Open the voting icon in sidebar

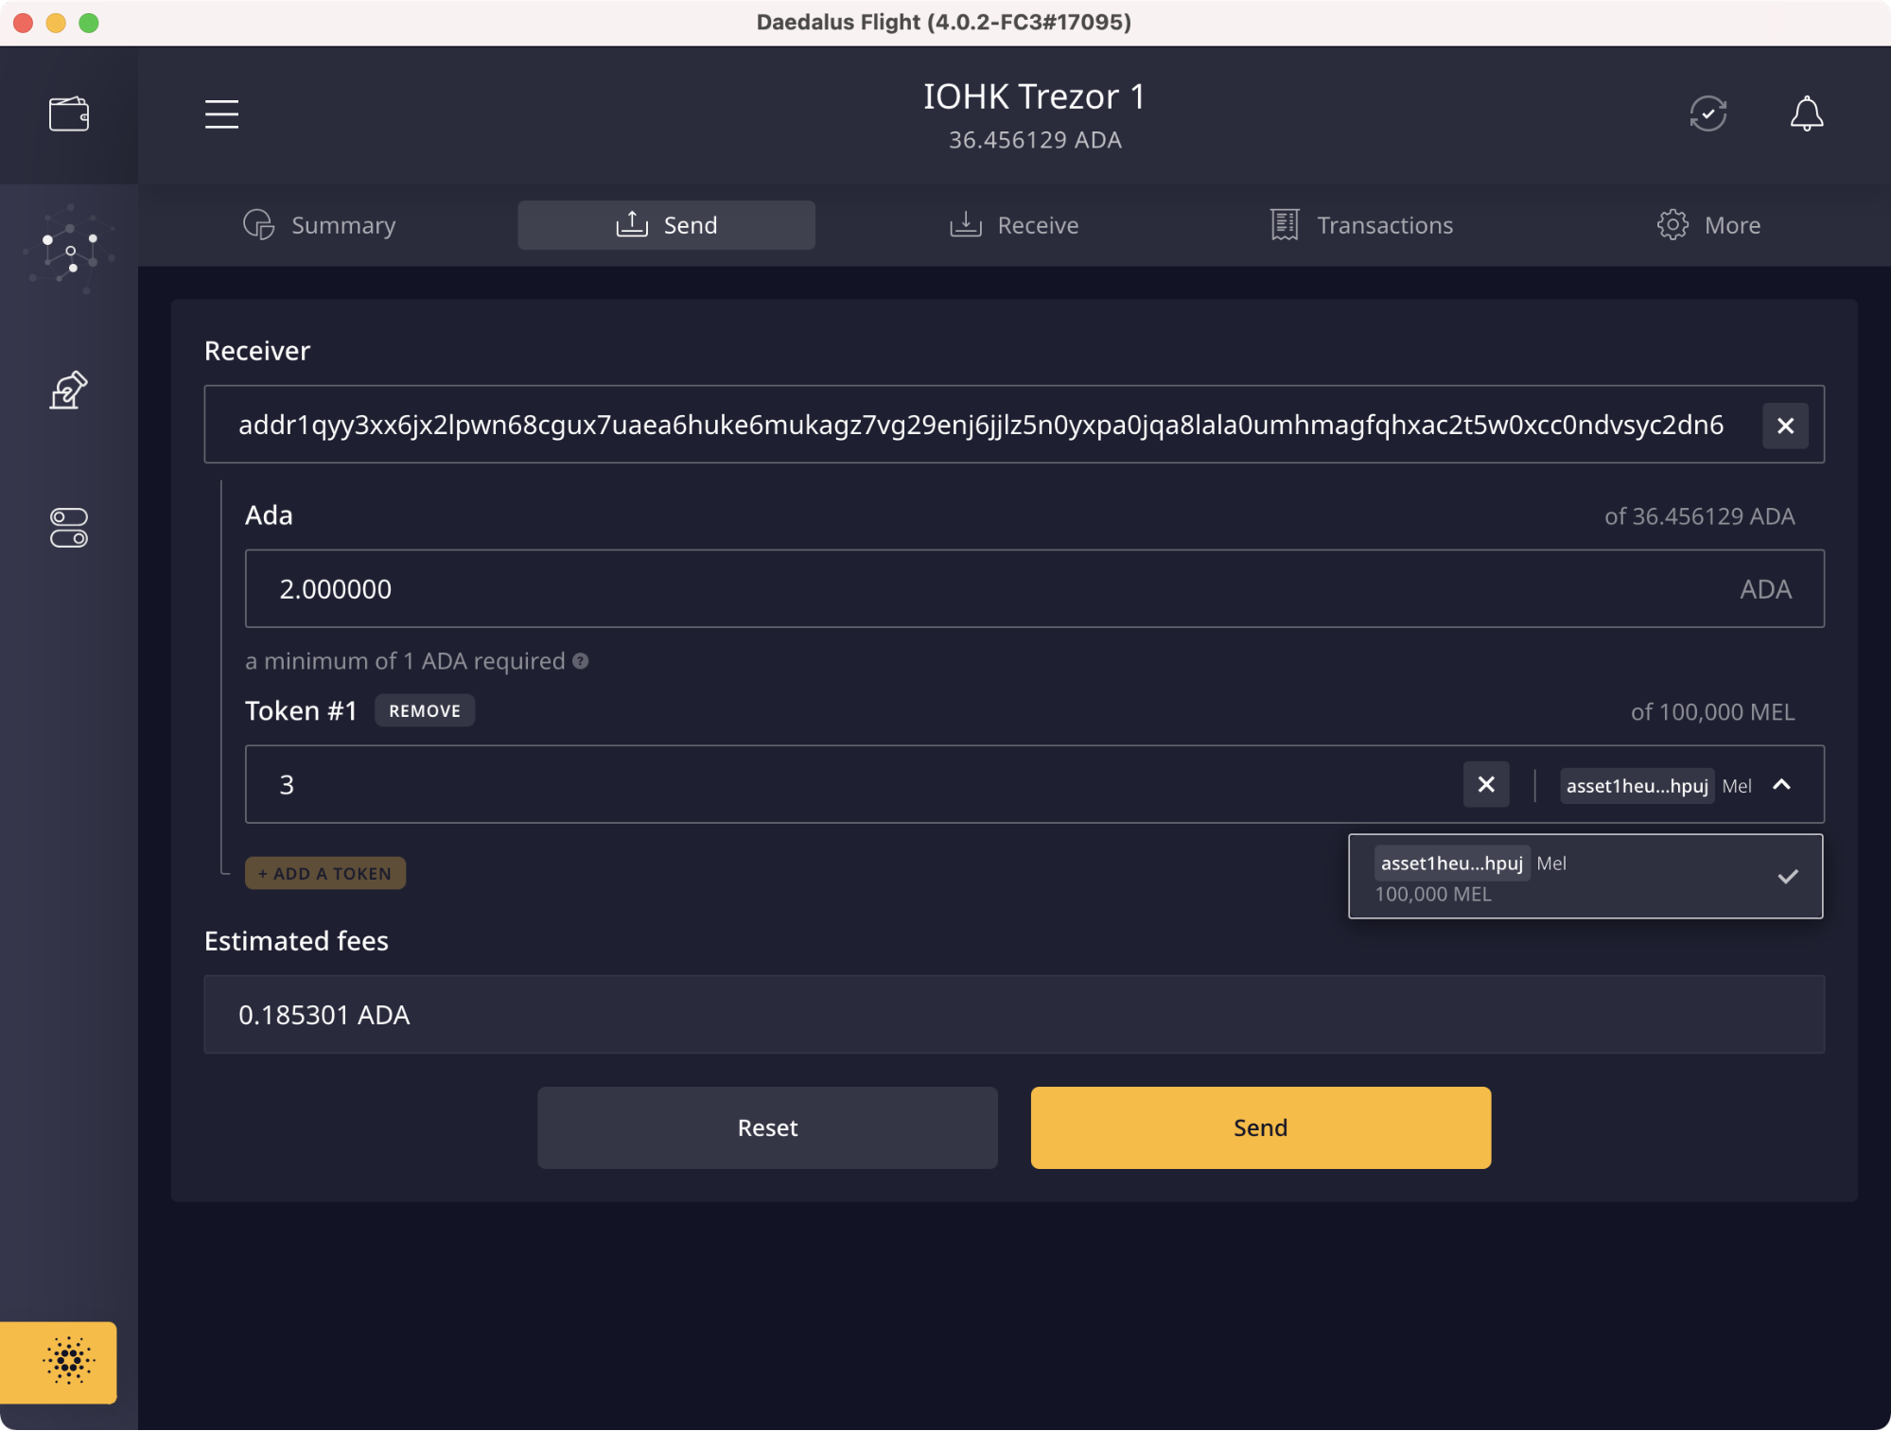[69, 390]
